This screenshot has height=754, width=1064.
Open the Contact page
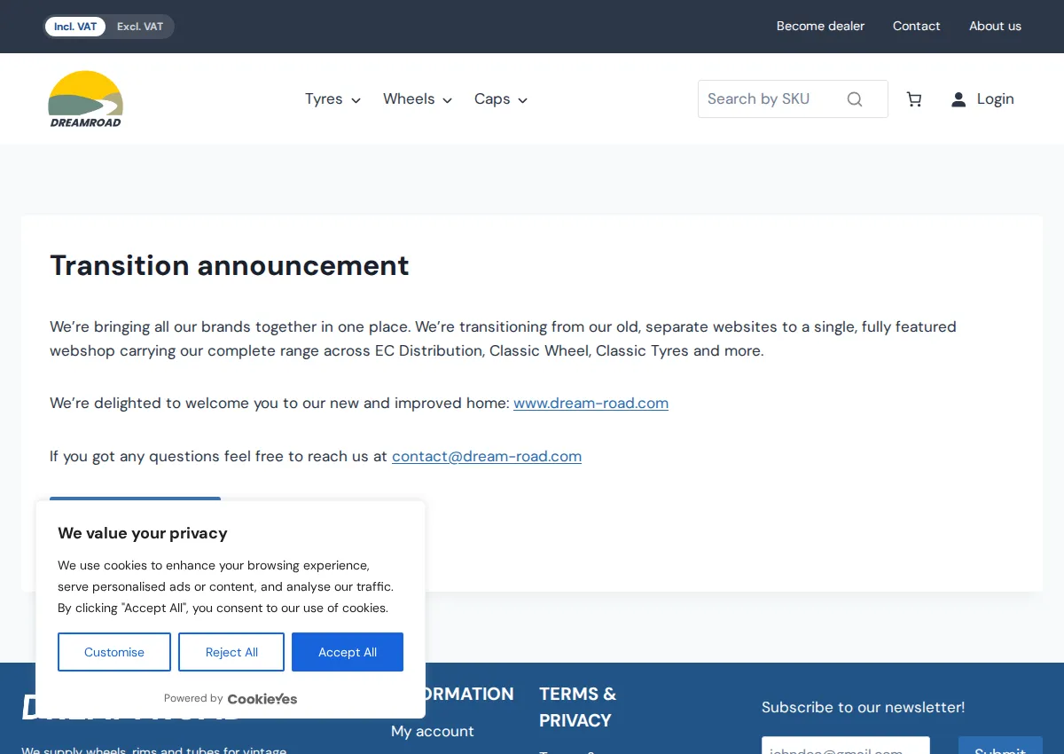pos(916,27)
